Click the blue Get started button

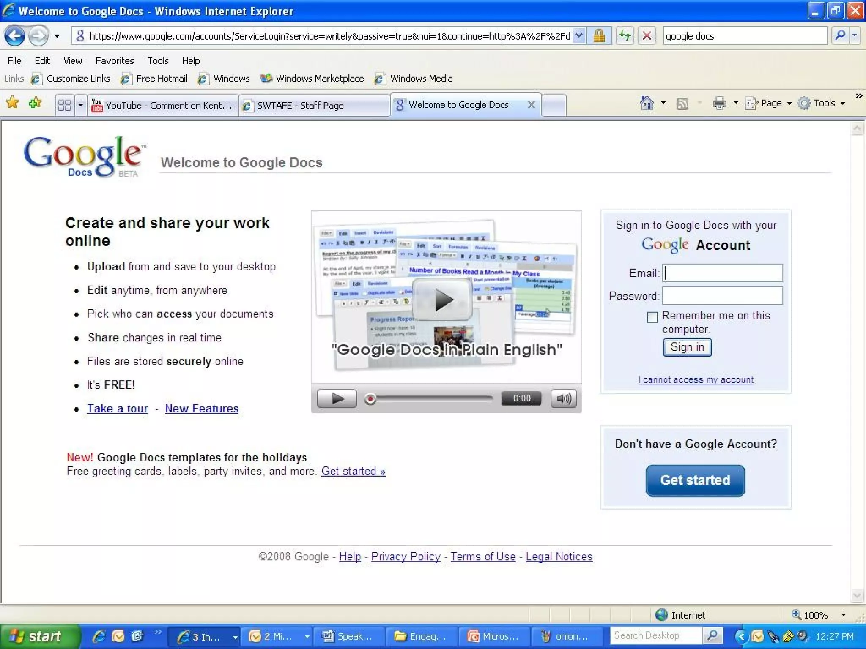click(695, 480)
